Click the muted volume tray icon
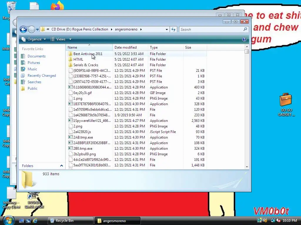The height and width of the screenshot is (225, 301). coord(278,220)
